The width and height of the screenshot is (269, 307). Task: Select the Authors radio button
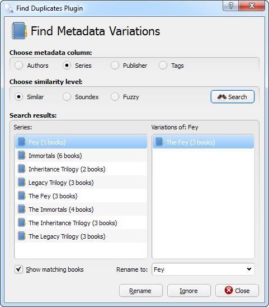point(19,66)
